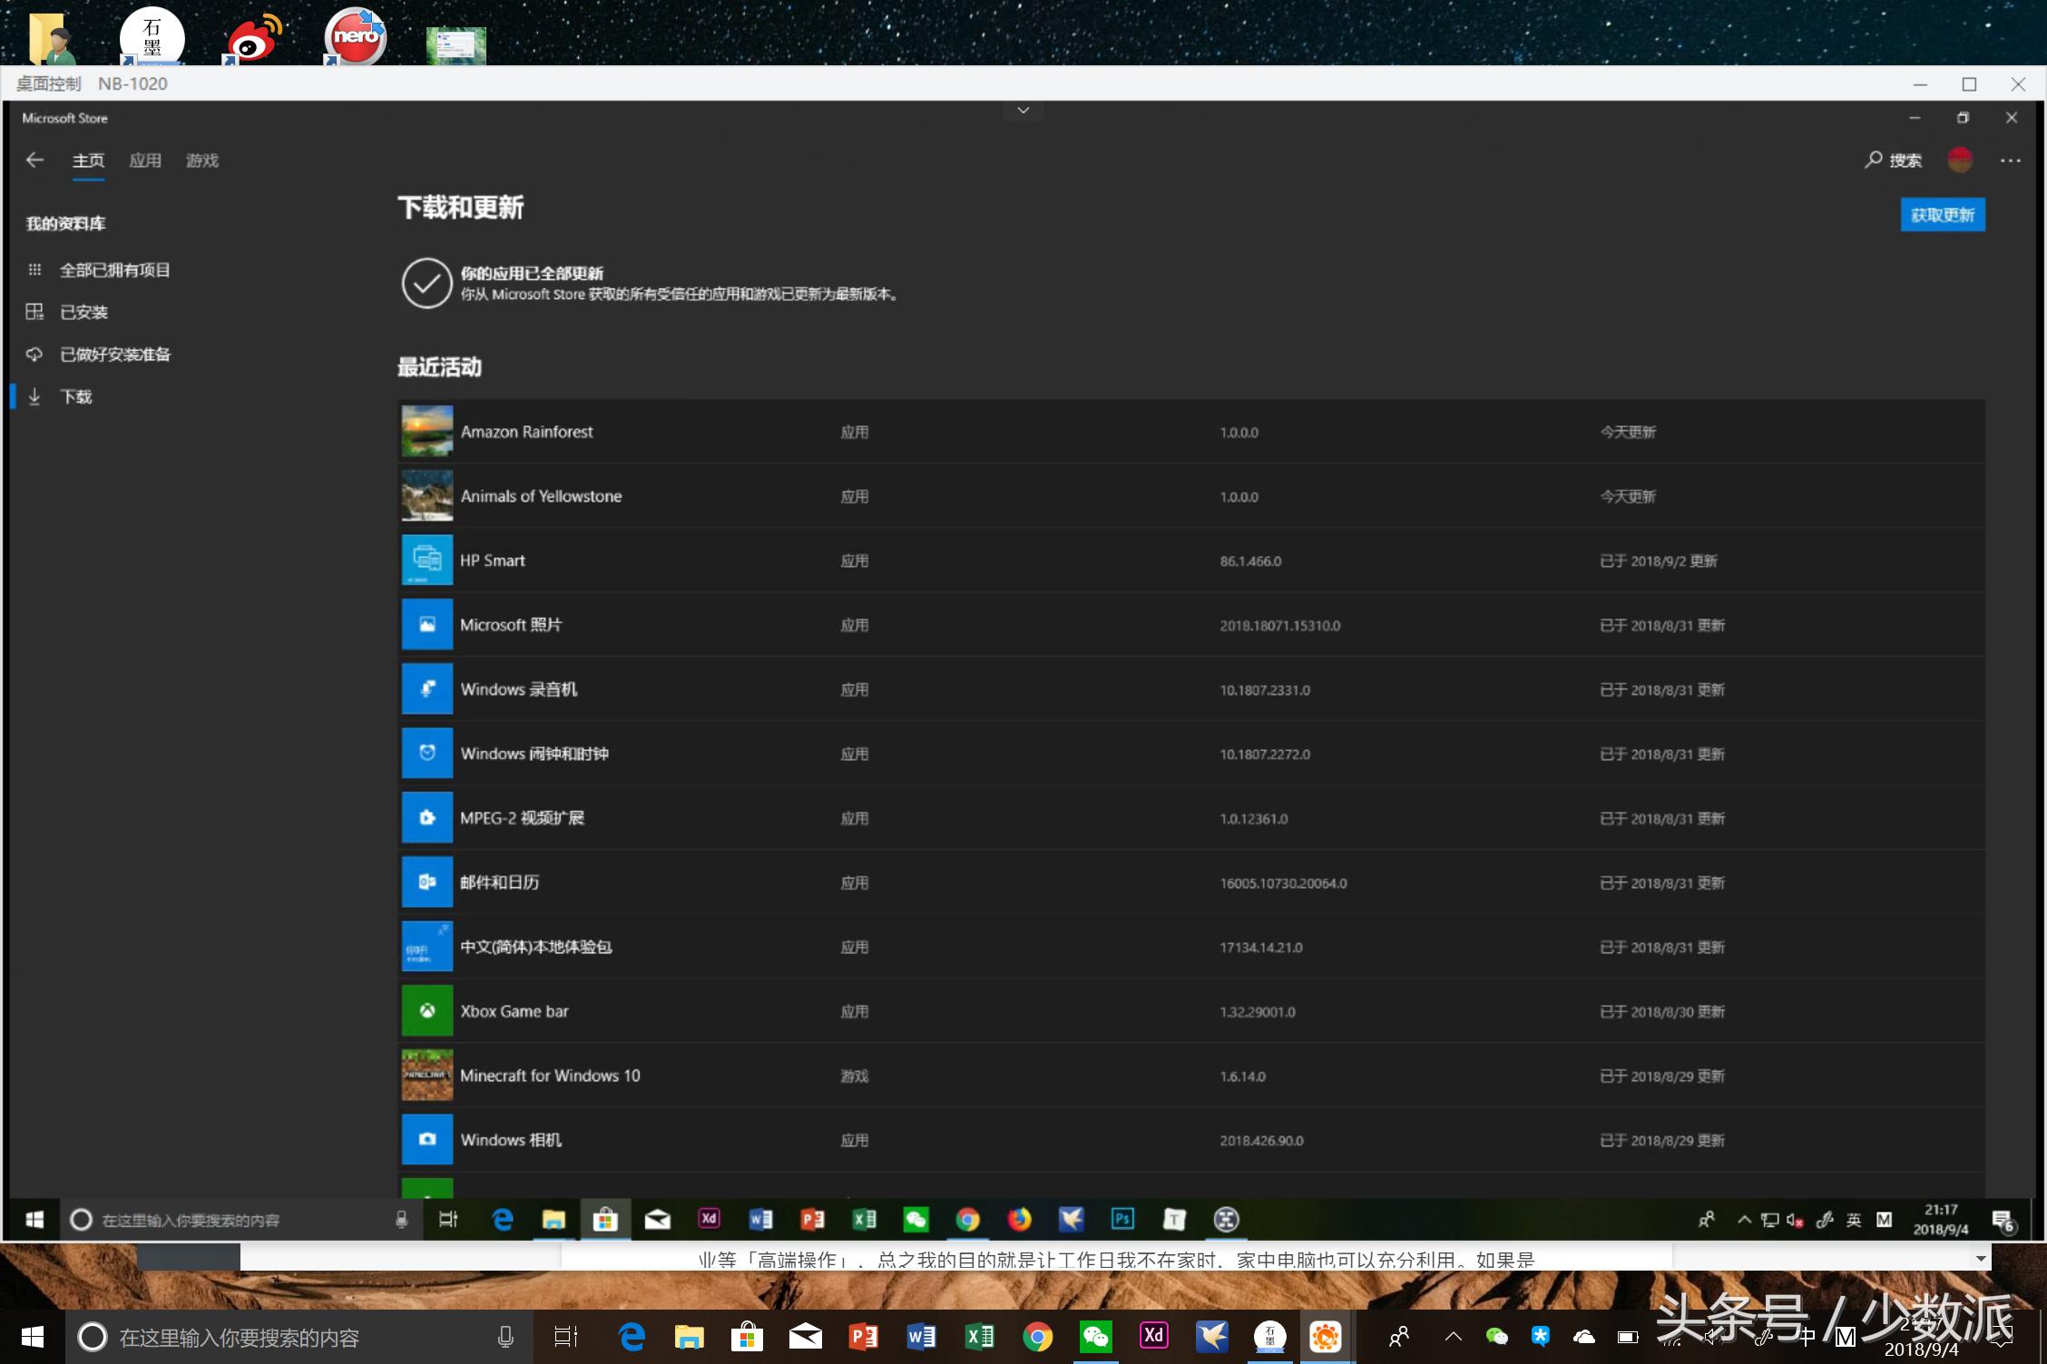Viewport: 2047px width, 1364px height.
Task: Switch to the 游戏 tab
Action: (x=201, y=161)
